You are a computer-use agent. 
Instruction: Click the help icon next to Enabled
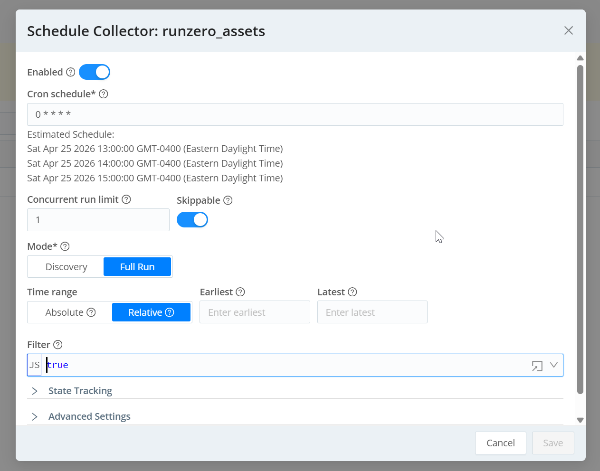point(70,72)
